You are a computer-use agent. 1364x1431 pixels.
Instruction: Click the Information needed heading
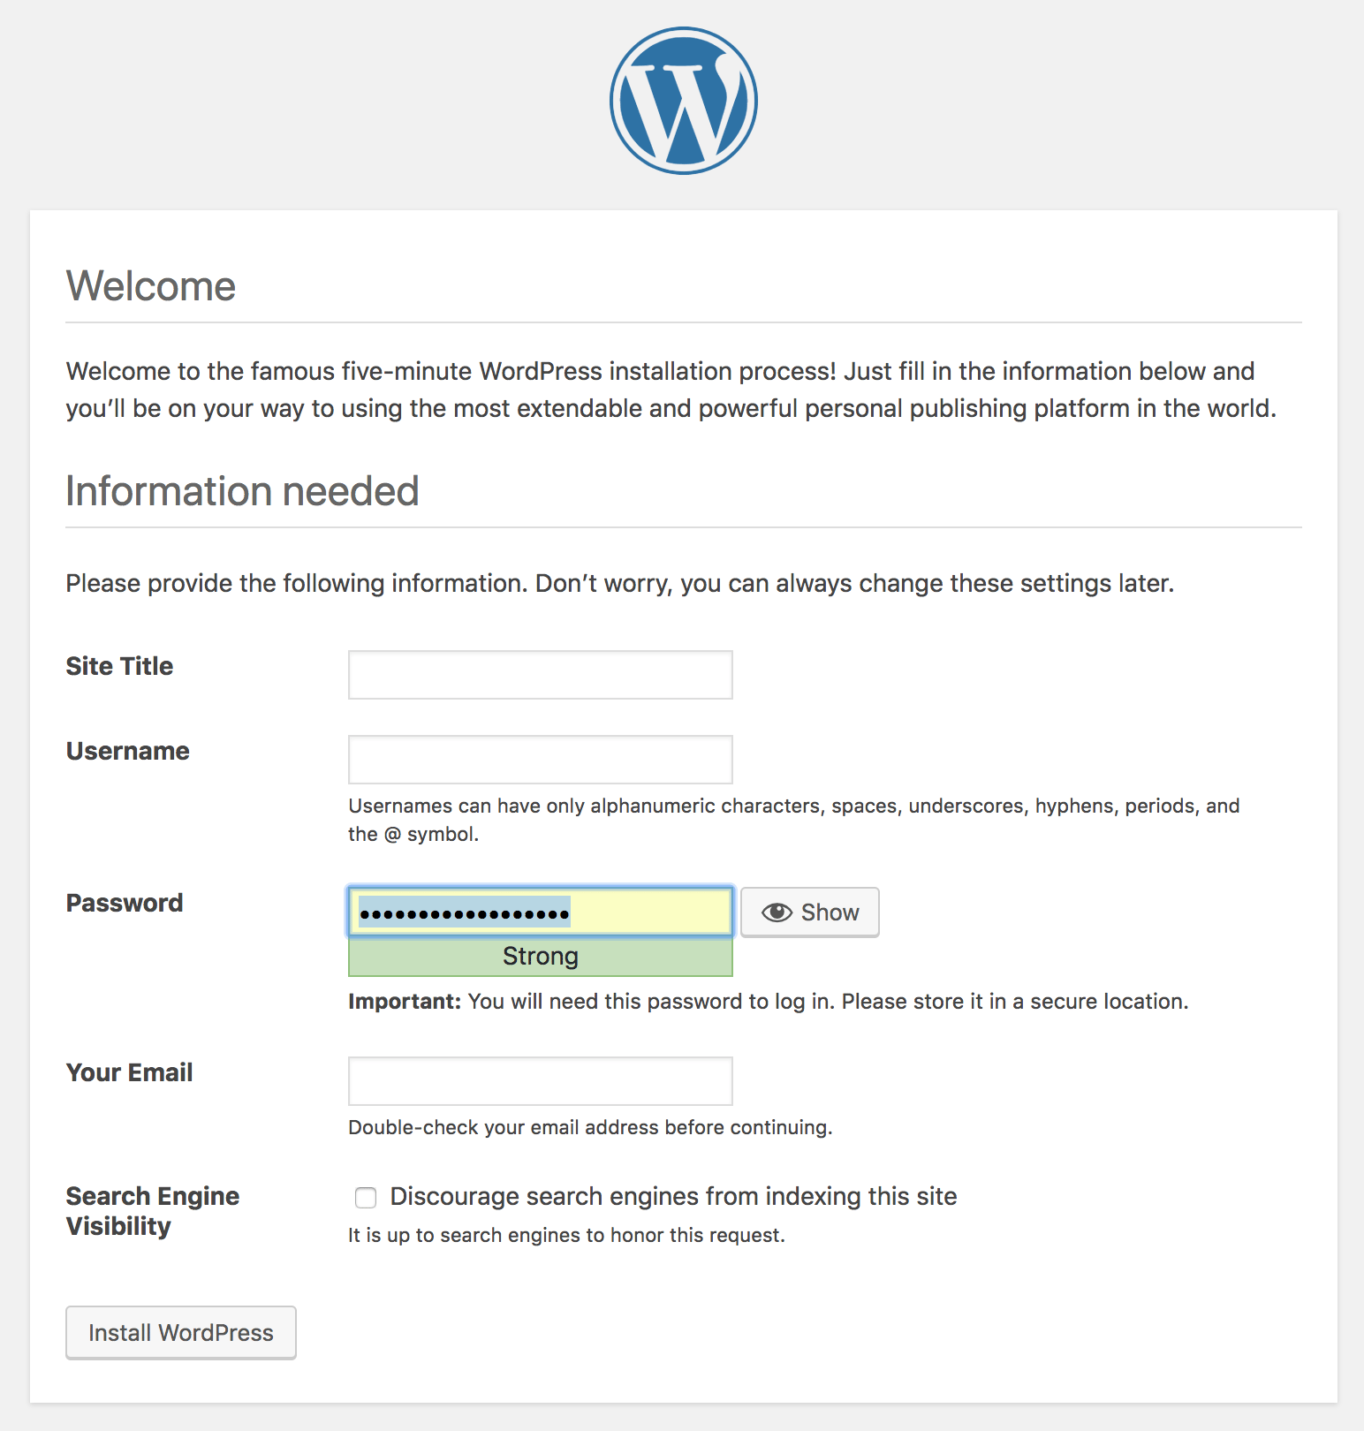[242, 491]
